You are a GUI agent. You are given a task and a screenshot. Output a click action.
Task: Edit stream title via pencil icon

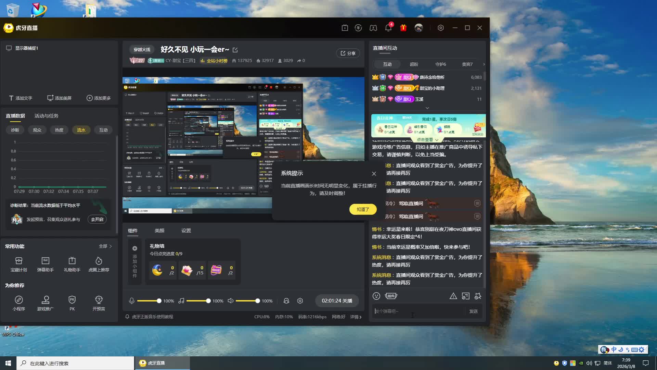click(x=235, y=50)
